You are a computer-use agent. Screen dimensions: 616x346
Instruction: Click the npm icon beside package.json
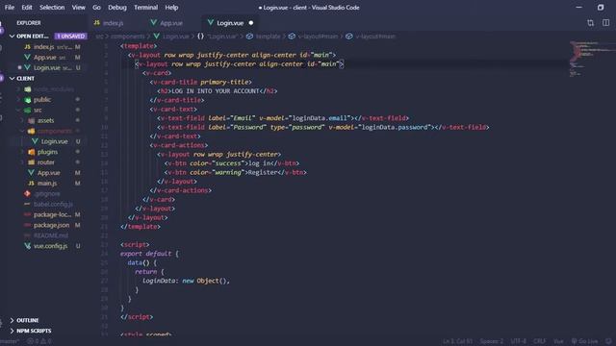pos(28,225)
